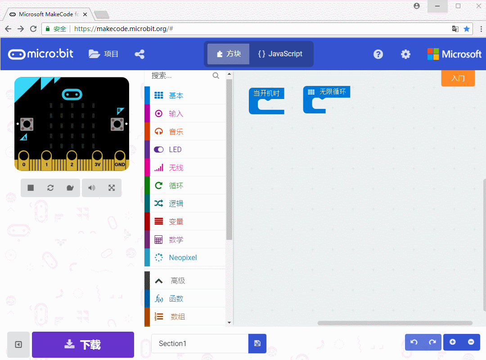Zoom out the workspace
486x360 pixels.
pos(471,342)
